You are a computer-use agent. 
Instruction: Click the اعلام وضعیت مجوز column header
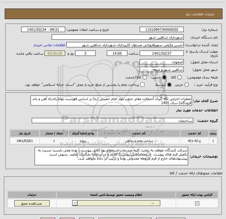coord(116,195)
